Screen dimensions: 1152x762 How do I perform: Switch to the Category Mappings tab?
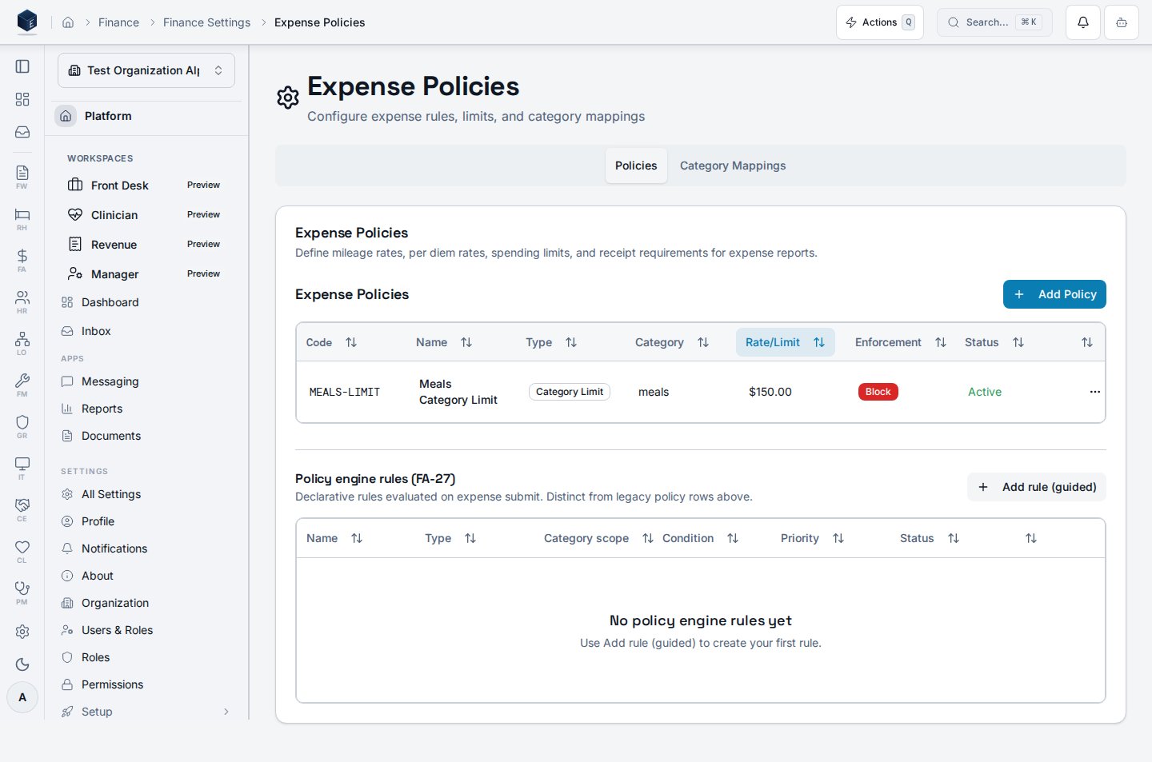pyautogui.click(x=733, y=166)
